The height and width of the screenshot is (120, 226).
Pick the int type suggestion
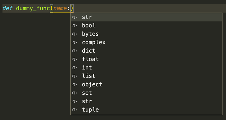tap(87, 68)
